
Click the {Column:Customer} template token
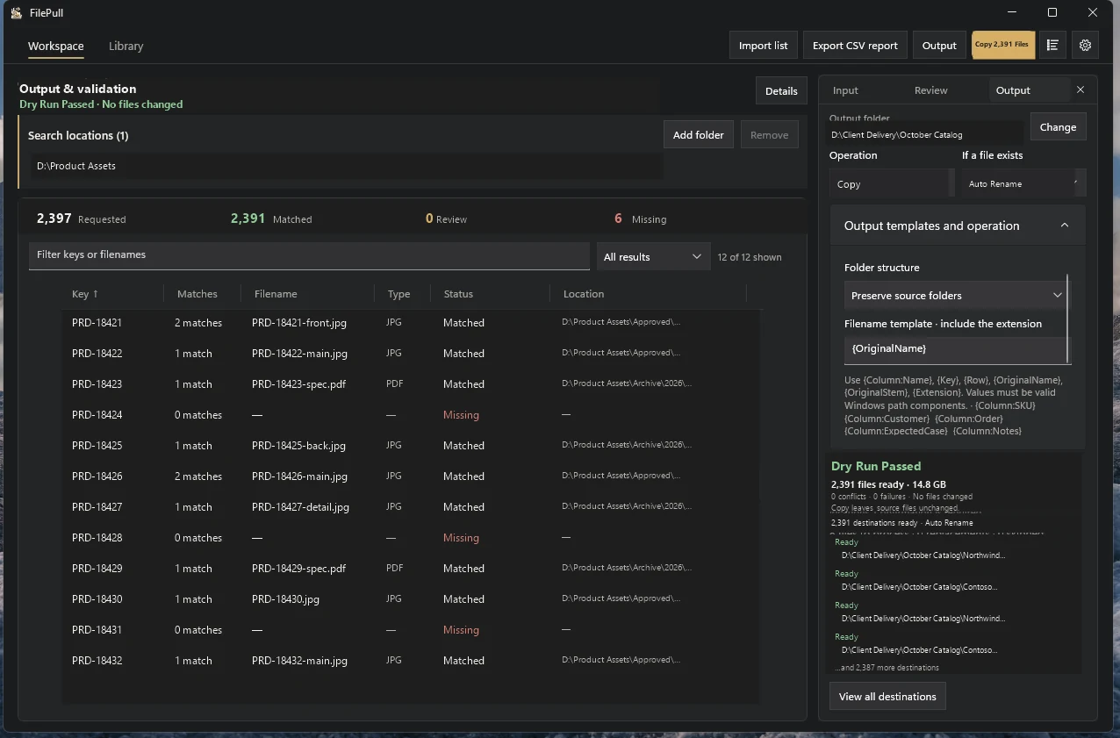pyautogui.click(x=887, y=419)
